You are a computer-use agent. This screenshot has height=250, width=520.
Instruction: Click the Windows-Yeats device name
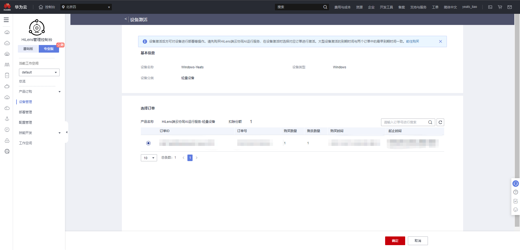[x=192, y=67]
